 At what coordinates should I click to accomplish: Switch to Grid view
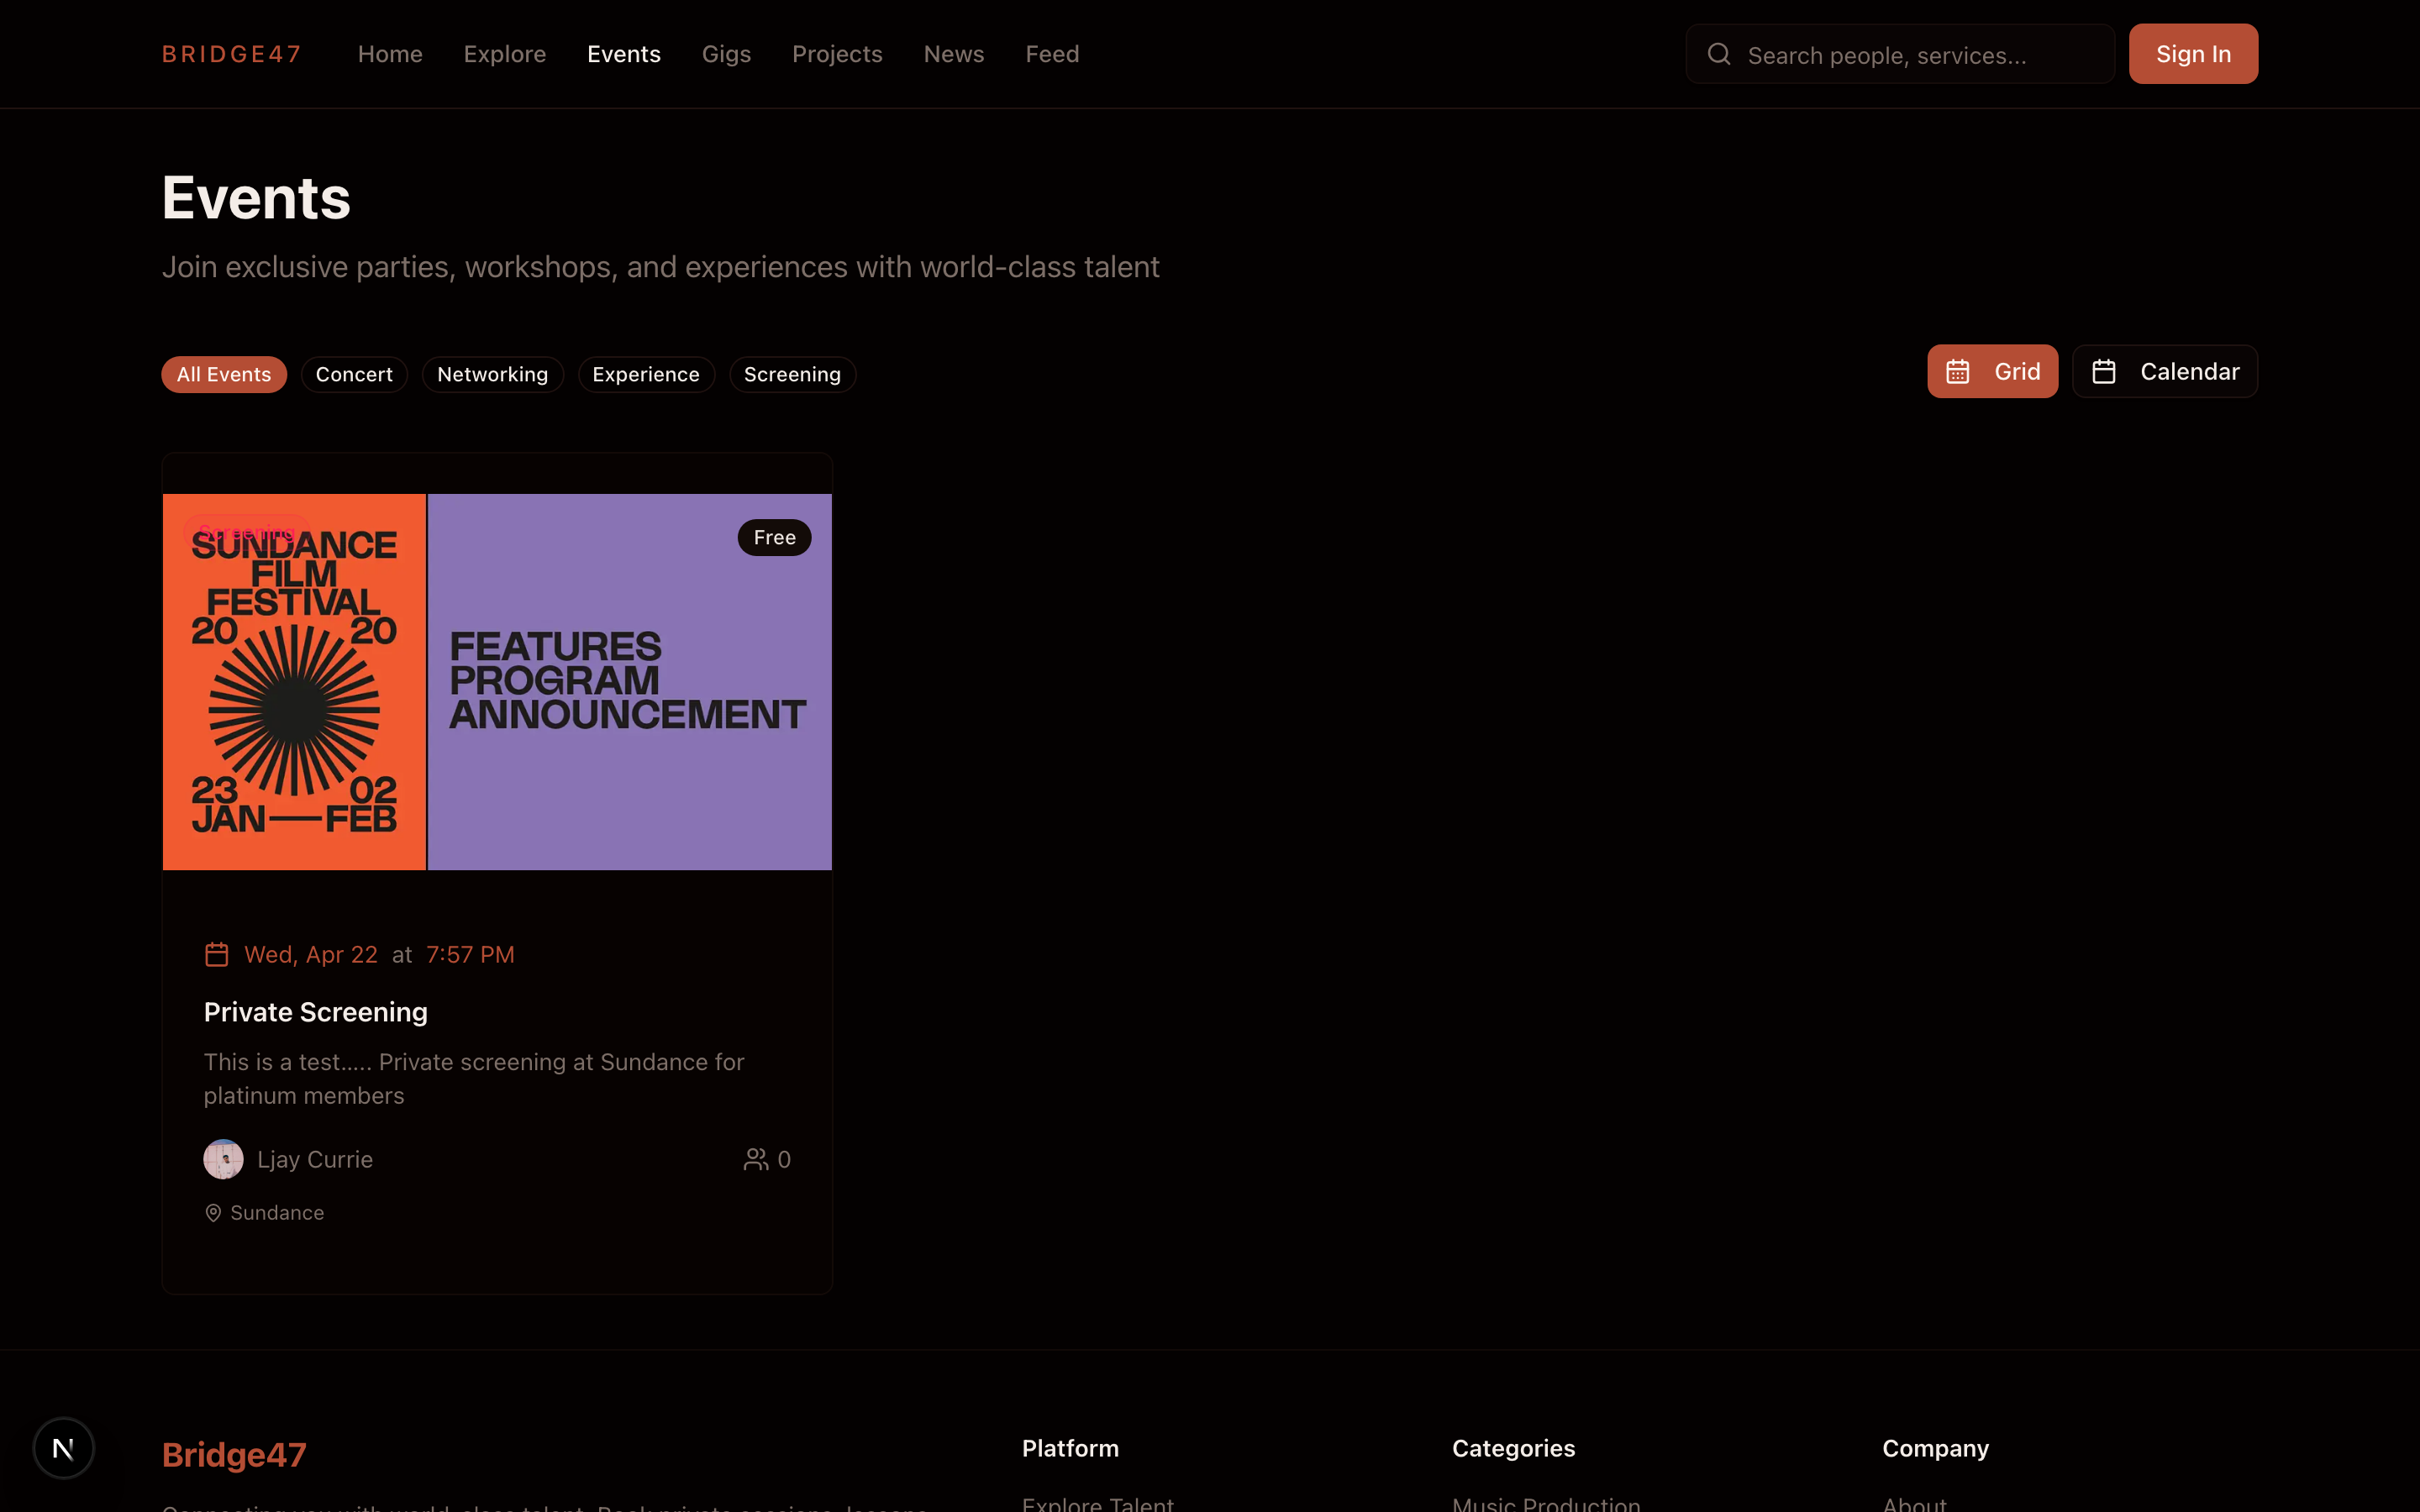1992,372
